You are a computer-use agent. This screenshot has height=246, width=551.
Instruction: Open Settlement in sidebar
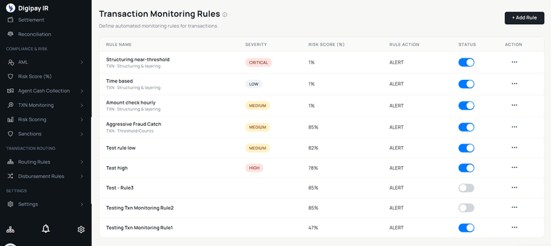pos(31,20)
